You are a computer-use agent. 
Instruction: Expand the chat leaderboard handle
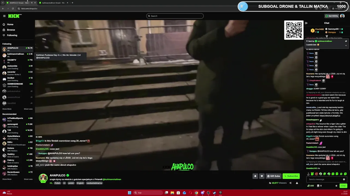327,36
